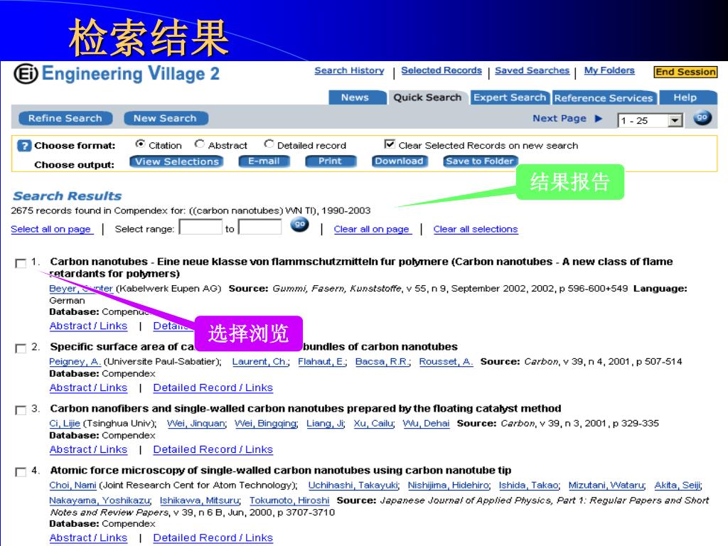The height and width of the screenshot is (546, 728).
Task: Click author link Nishijima, Hidehiro
Action: 449,485
